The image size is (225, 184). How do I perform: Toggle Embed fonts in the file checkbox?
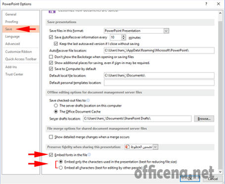(51, 155)
